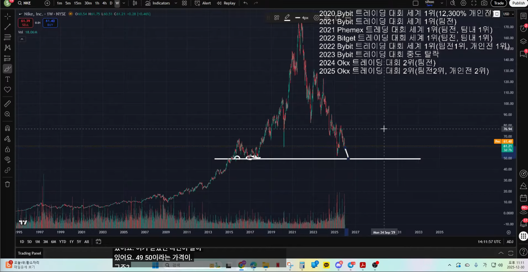Open the forecasting and measurement tools

(x=7, y=58)
